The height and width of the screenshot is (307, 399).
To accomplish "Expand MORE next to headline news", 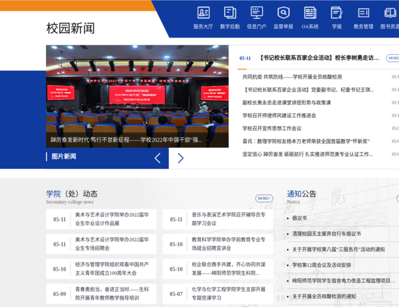I will pyautogui.click(x=393, y=58).
